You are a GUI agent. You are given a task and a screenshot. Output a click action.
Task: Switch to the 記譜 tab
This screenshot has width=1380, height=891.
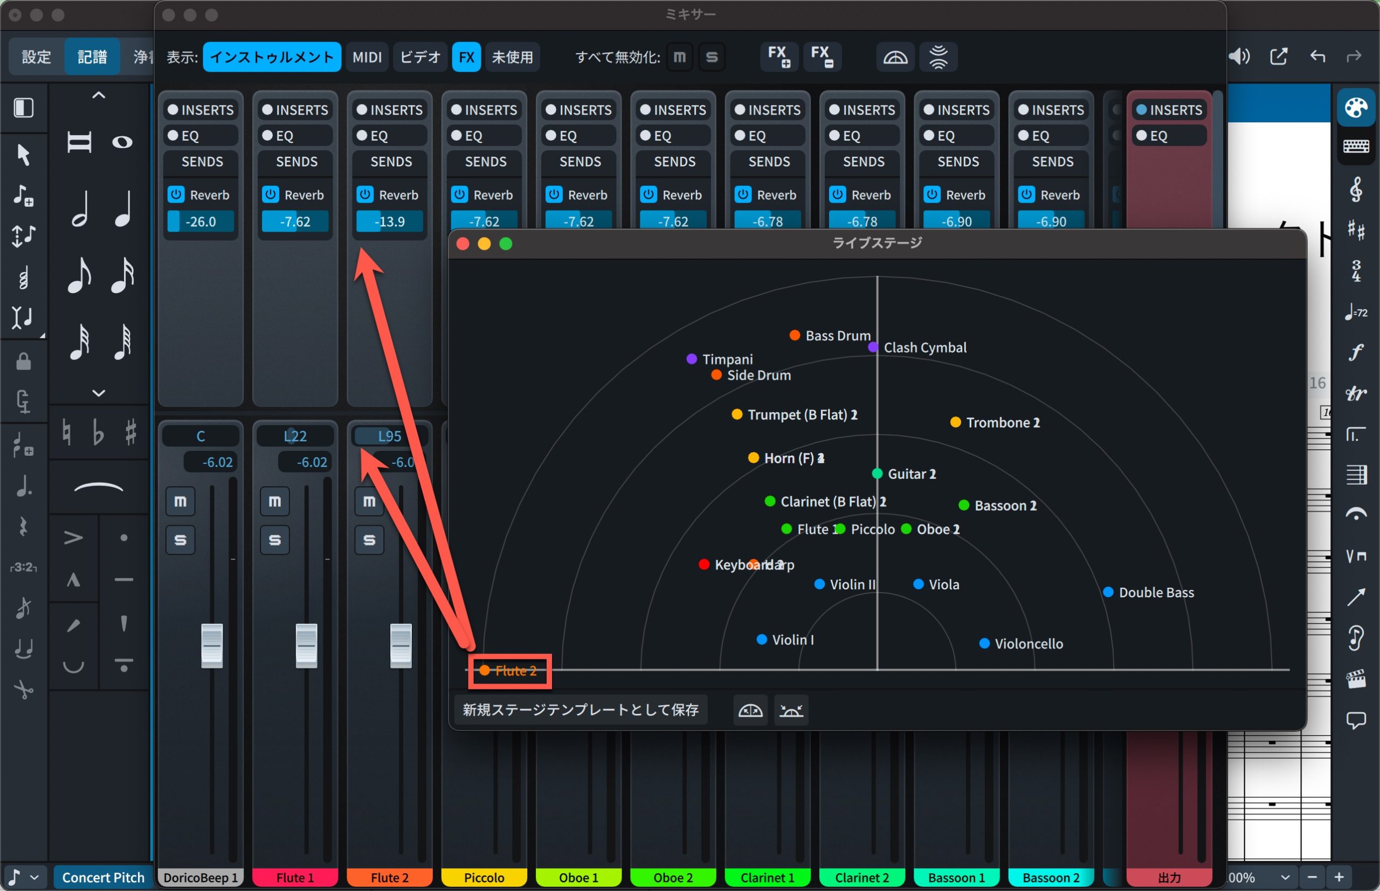92,57
